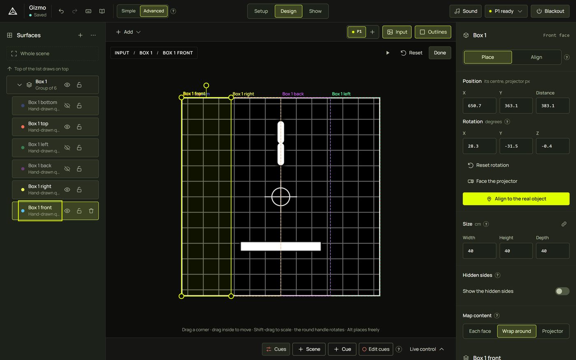The image size is (576, 360).
Task: Activate the Blackout button
Action: (550, 11)
